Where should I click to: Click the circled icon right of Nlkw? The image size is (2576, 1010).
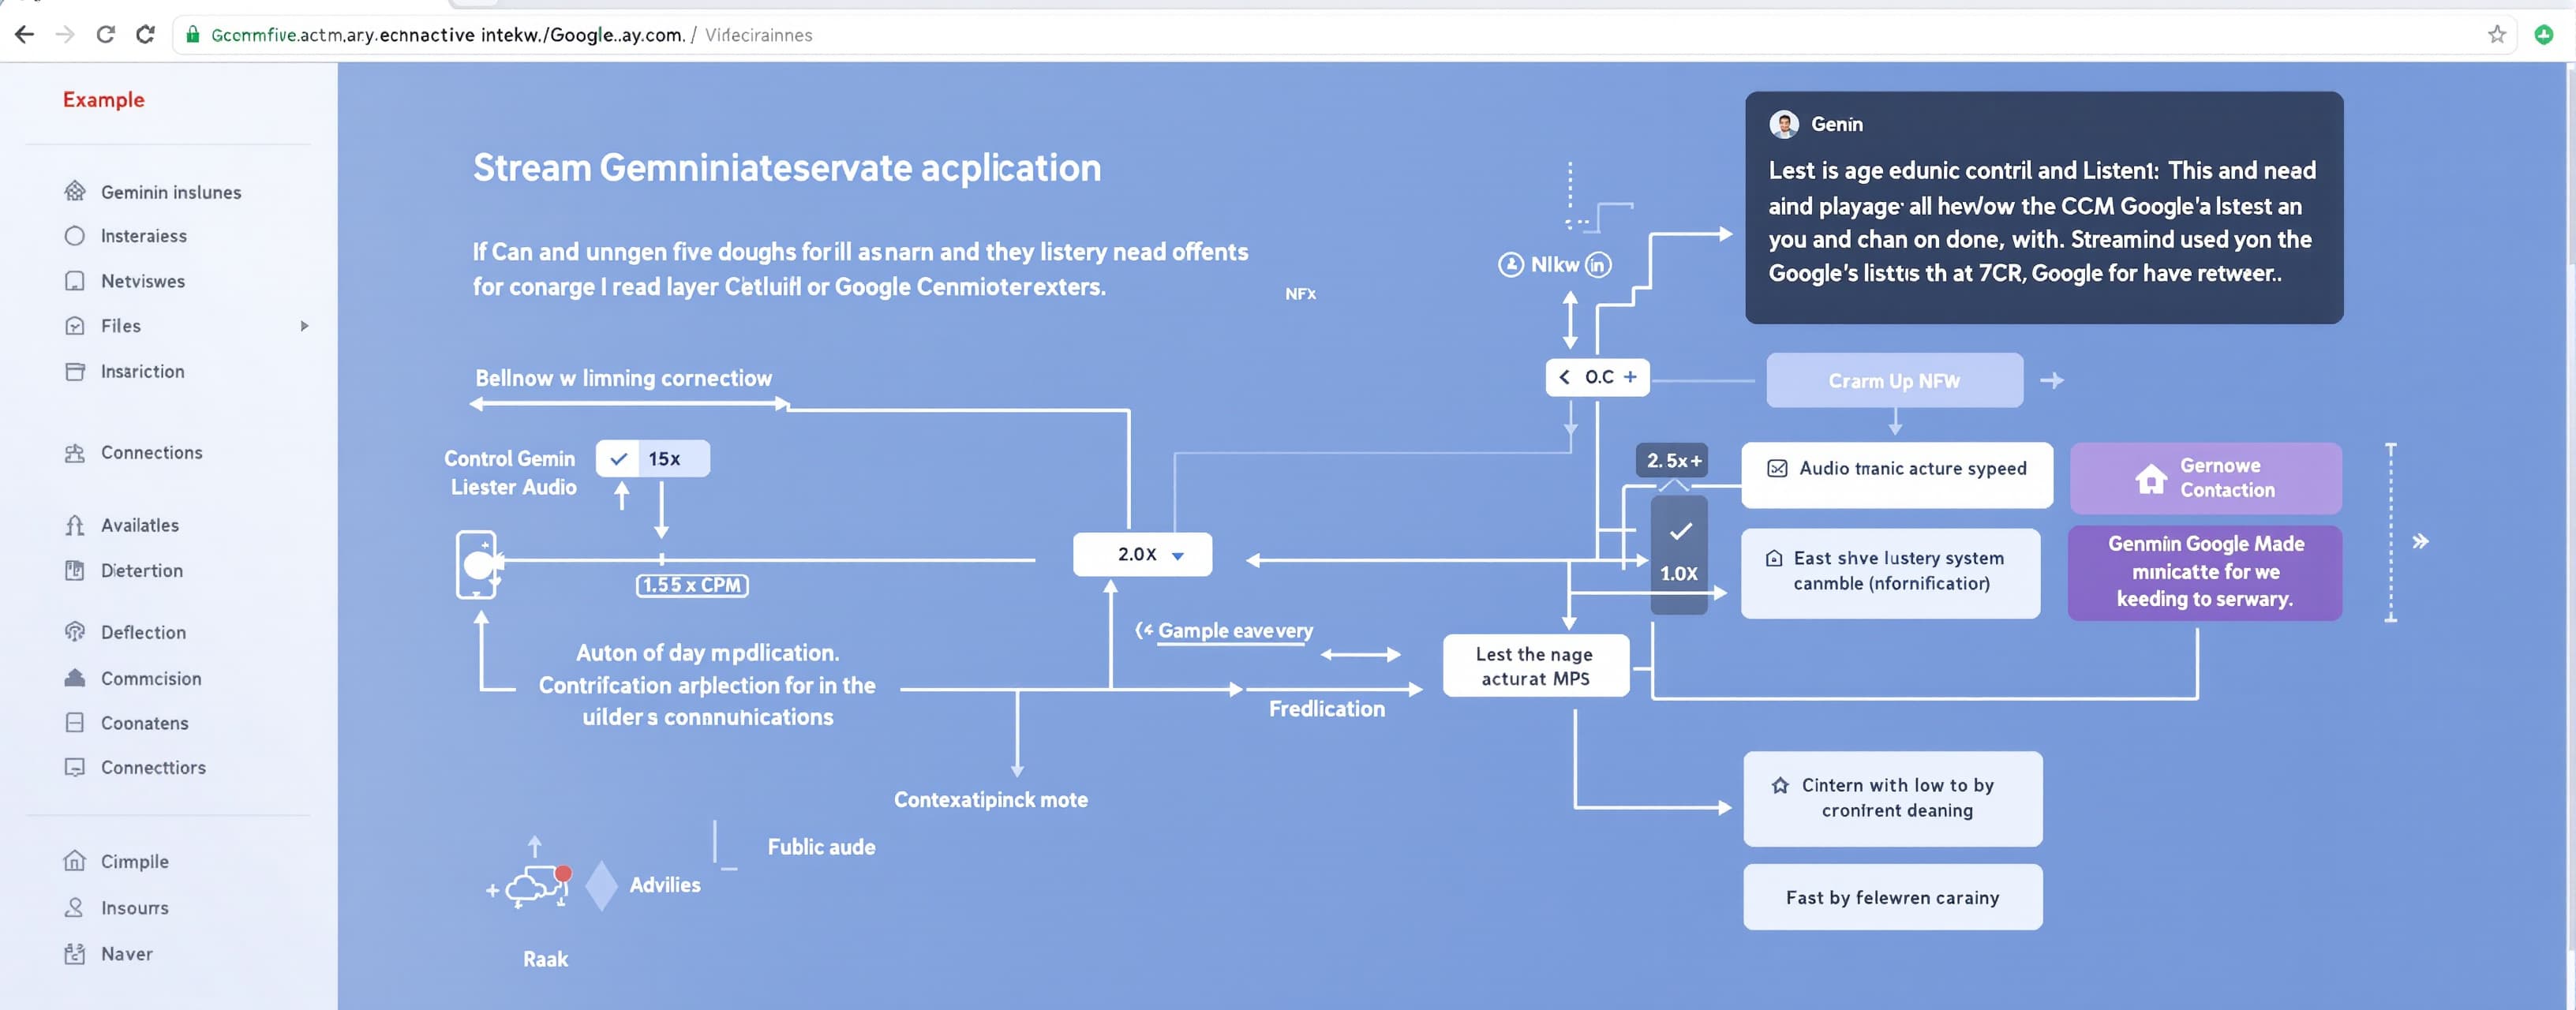(x=1599, y=265)
